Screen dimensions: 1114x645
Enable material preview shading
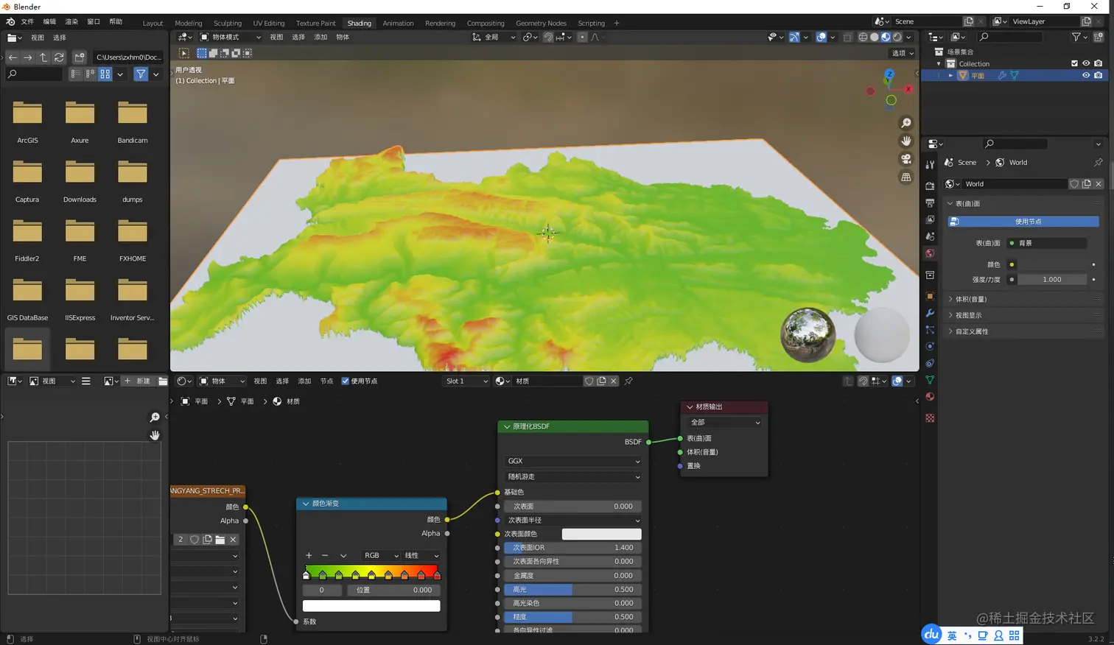(886, 37)
